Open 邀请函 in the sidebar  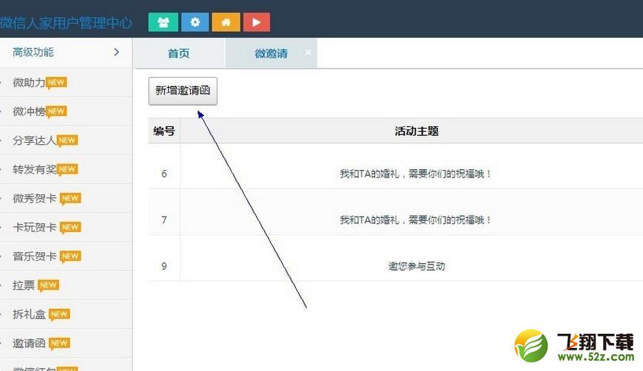point(29,343)
